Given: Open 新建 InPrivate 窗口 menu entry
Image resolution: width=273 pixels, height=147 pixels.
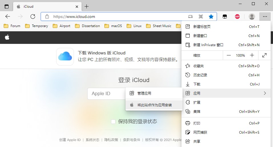Looking at the screenshot, I should pyautogui.click(x=226, y=45).
